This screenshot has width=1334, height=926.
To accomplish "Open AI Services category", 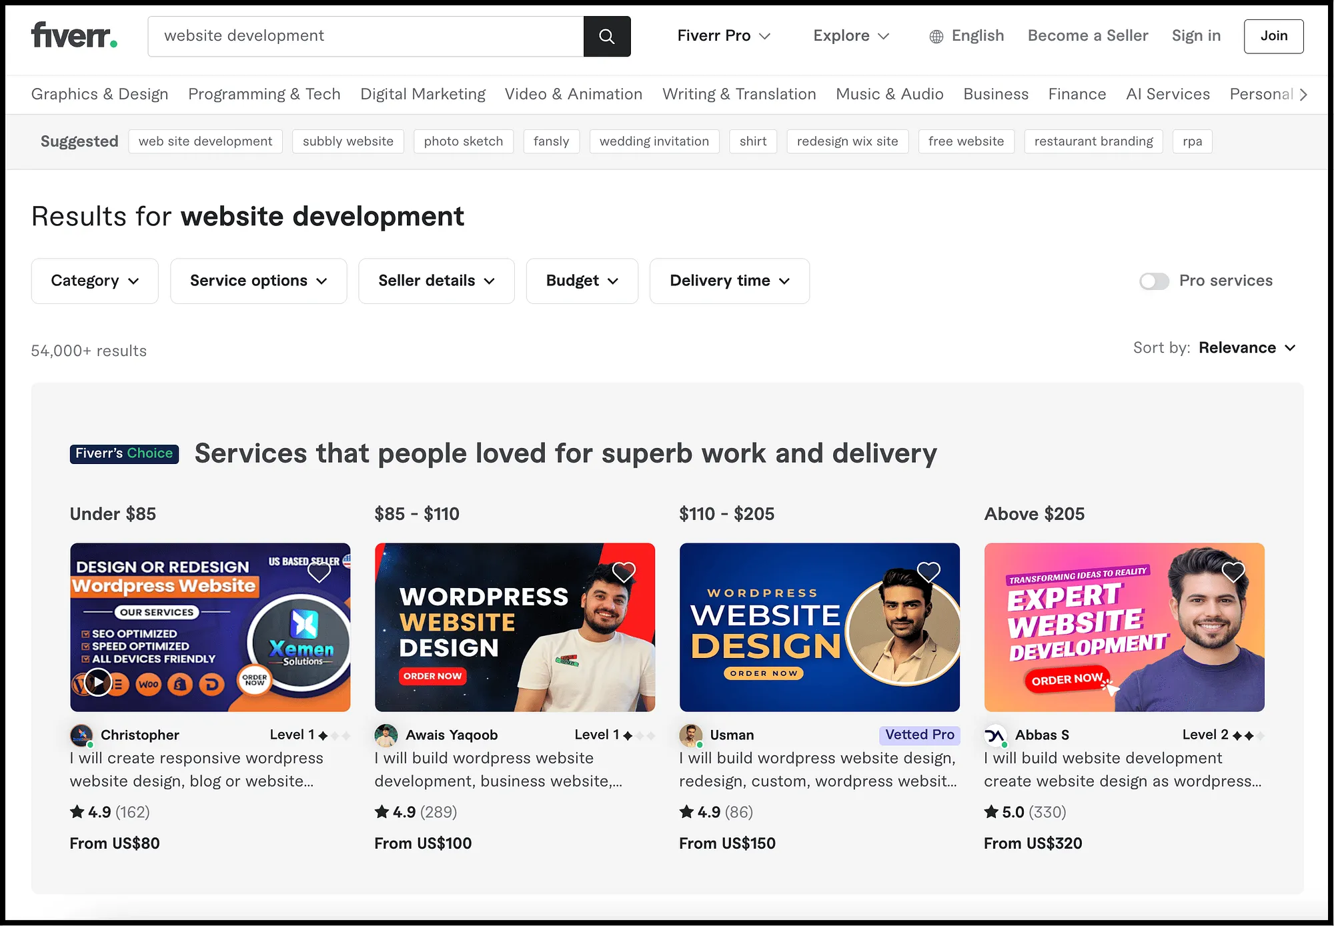I will pyautogui.click(x=1168, y=95).
